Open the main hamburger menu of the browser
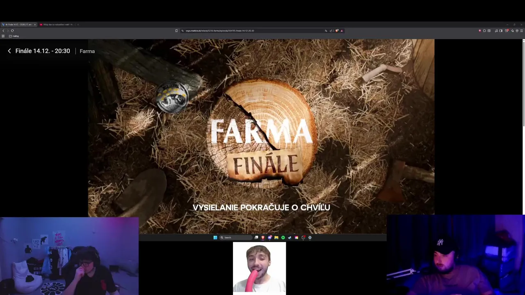The image size is (525, 295). tap(521, 31)
